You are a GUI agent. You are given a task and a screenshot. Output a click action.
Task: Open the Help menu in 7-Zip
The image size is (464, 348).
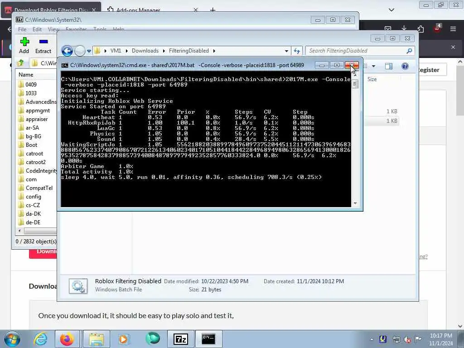click(x=118, y=29)
